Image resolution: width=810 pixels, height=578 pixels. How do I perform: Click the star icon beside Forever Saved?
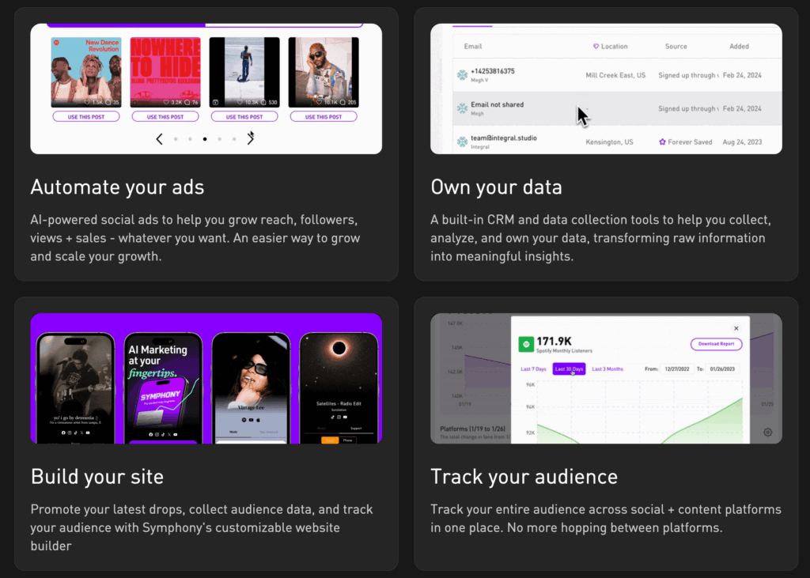(x=662, y=142)
